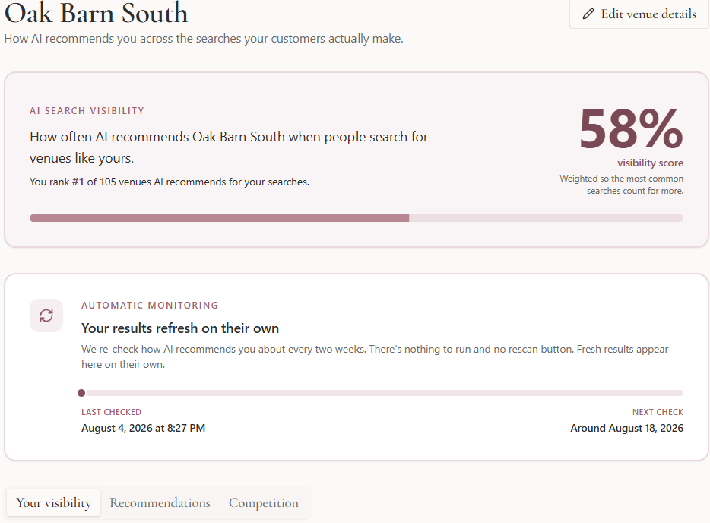Switch to the Recommendations tab
The image size is (710, 523).
(x=160, y=502)
